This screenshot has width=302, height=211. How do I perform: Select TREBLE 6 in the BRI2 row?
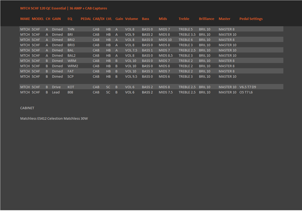tap(186, 40)
